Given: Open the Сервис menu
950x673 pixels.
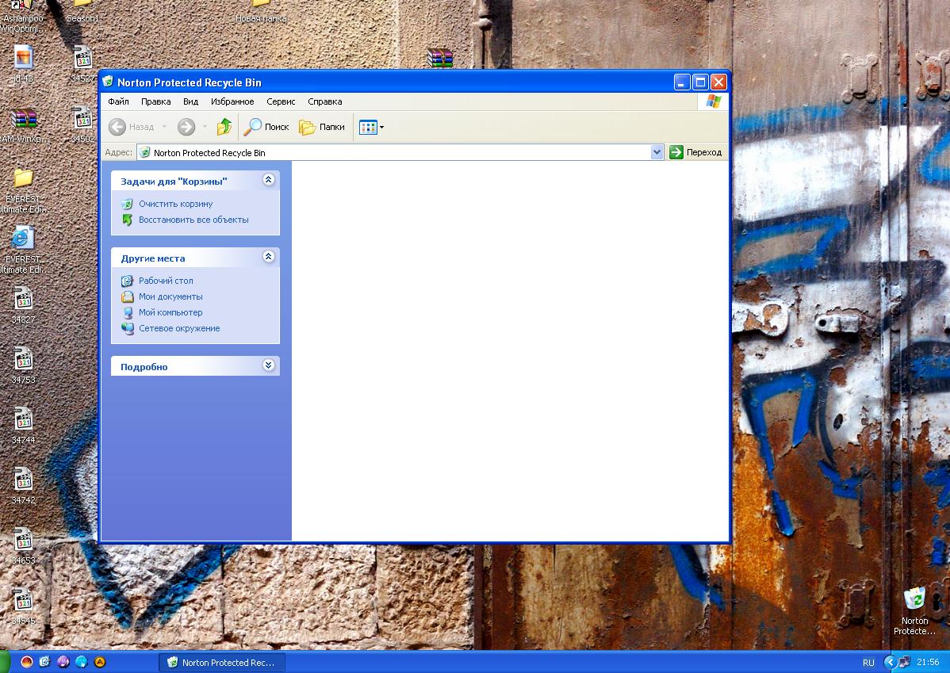Looking at the screenshot, I should click(x=281, y=101).
